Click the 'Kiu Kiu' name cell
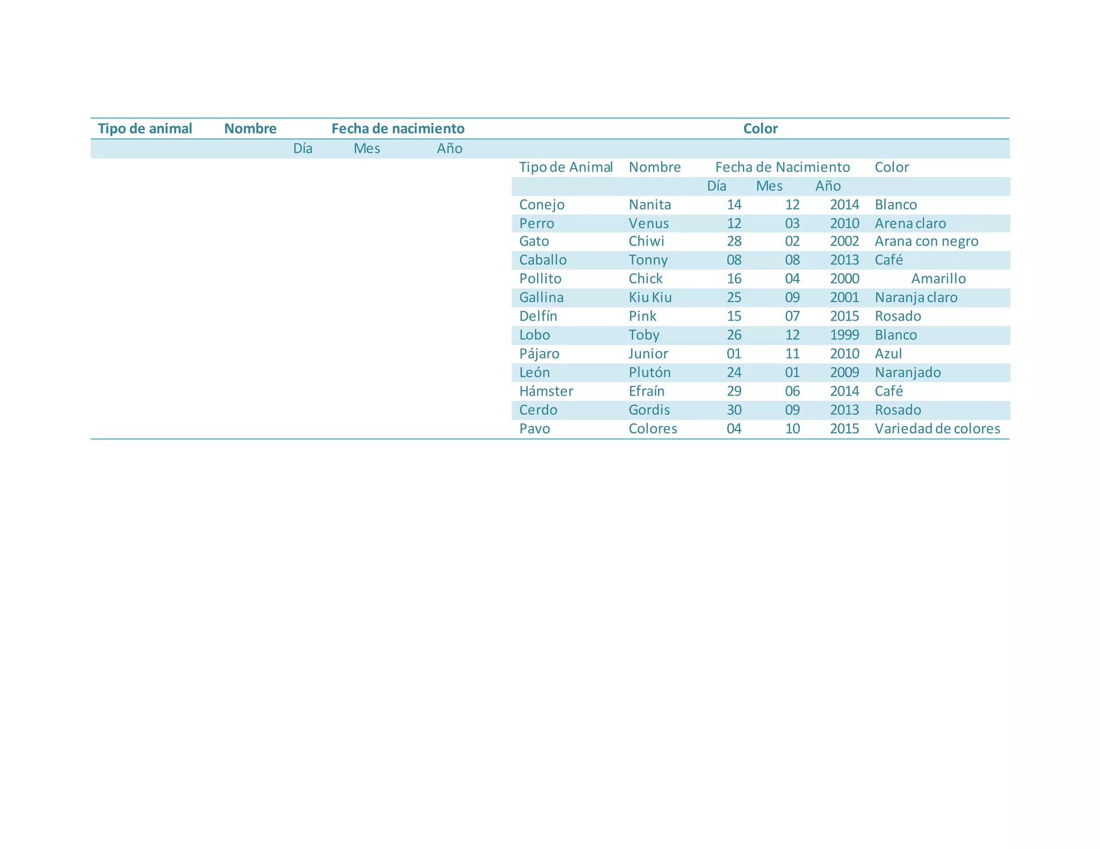The width and height of the screenshot is (1100, 849). [x=650, y=297]
